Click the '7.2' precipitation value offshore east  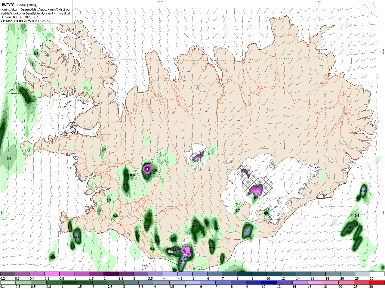tap(363, 191)
